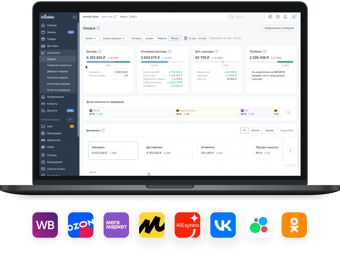Collapse the sidebar with arrow icon
The image size is (340, 253).
point(74,17)
